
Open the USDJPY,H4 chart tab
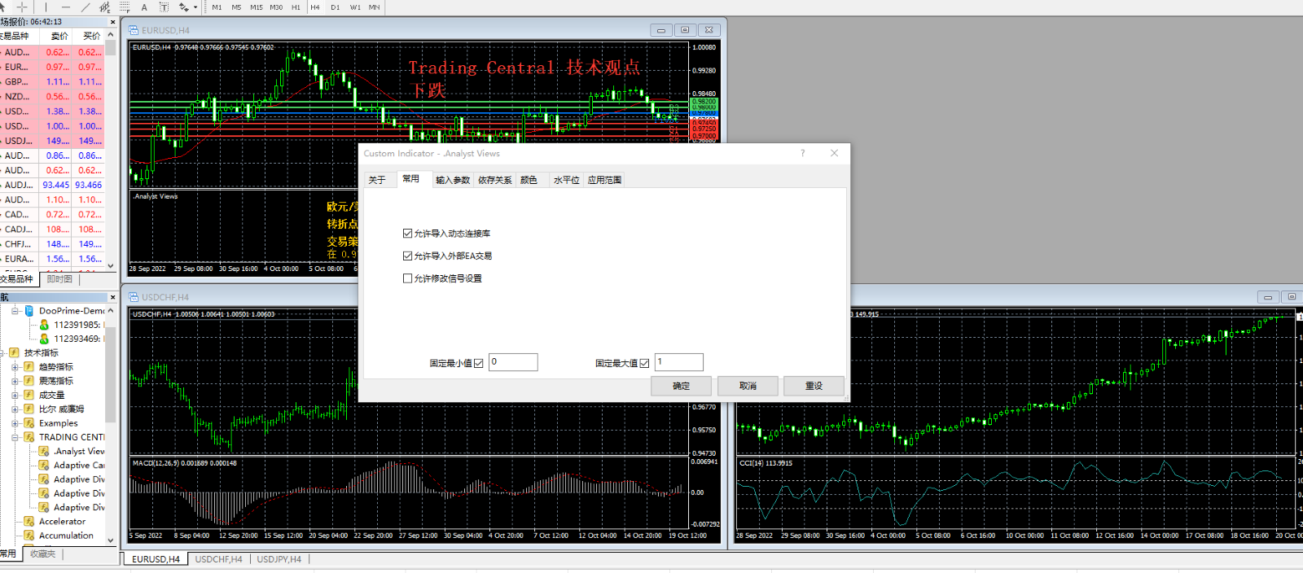(279, 559)
